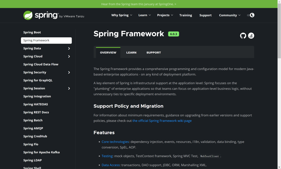Open the GitHub repository icon
This screenshot has height=169, width=281.
243,36
